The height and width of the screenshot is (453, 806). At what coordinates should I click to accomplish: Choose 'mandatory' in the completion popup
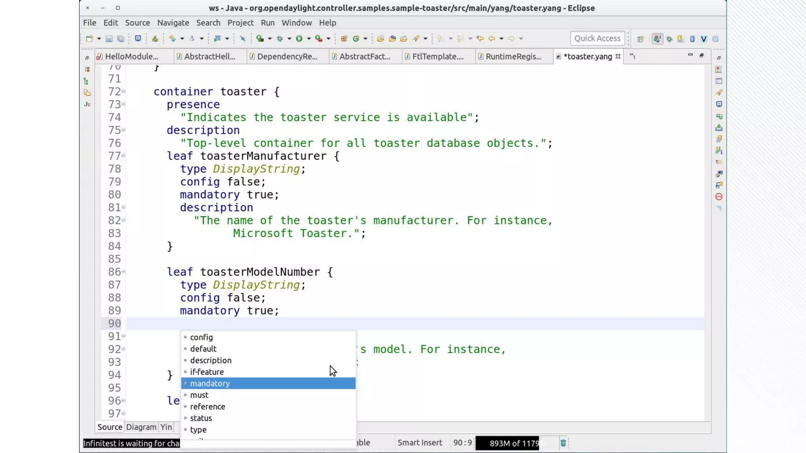coord(210,383)
